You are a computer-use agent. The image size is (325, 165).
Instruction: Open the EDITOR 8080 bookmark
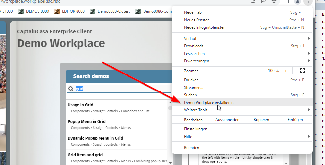click(69, 11)
